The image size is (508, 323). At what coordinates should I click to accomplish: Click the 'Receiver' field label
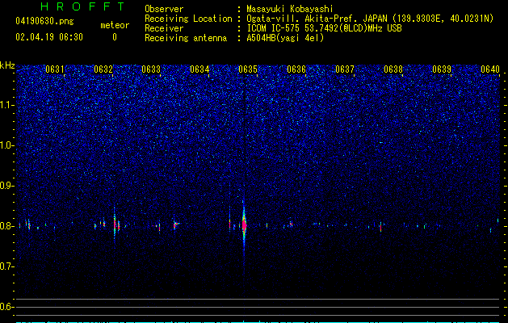point(164,28)
